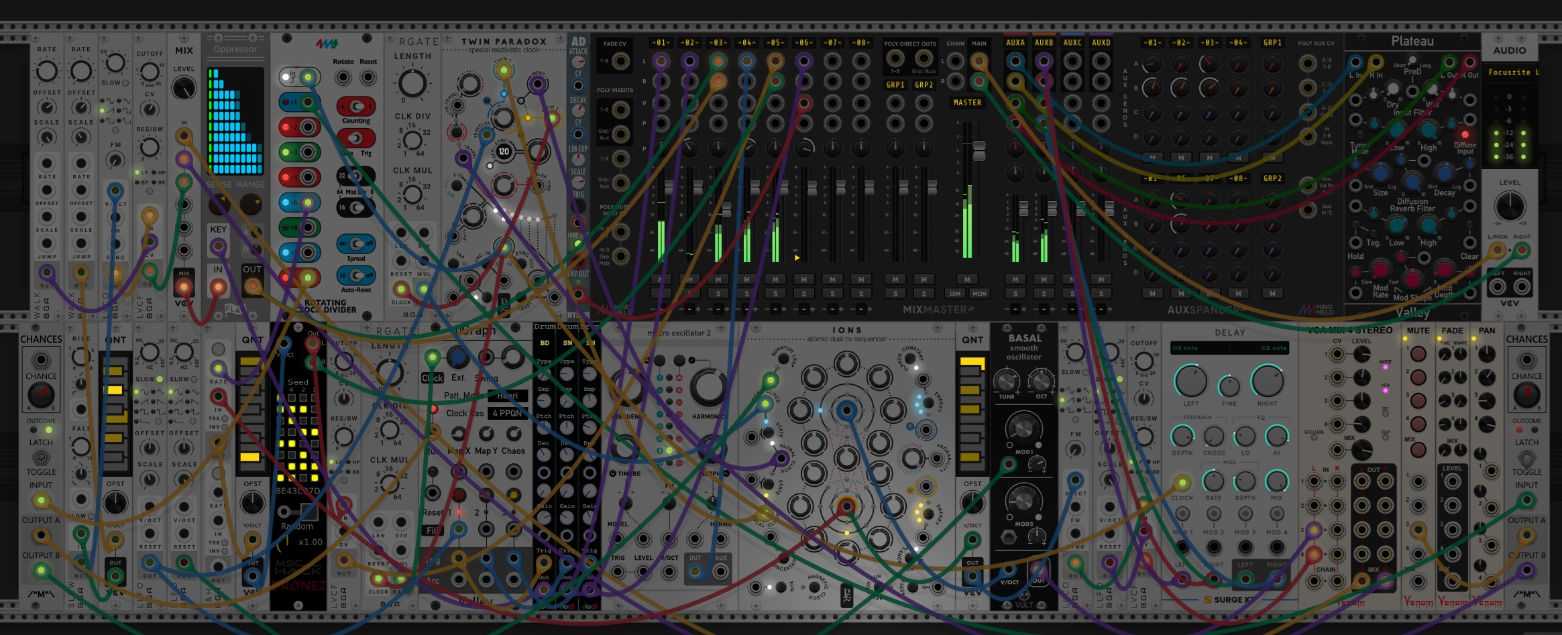Viewport: 1562px width, 635px height.
Task: Click the PAN module's channel 1 knob
Action: pos(1486,353)
